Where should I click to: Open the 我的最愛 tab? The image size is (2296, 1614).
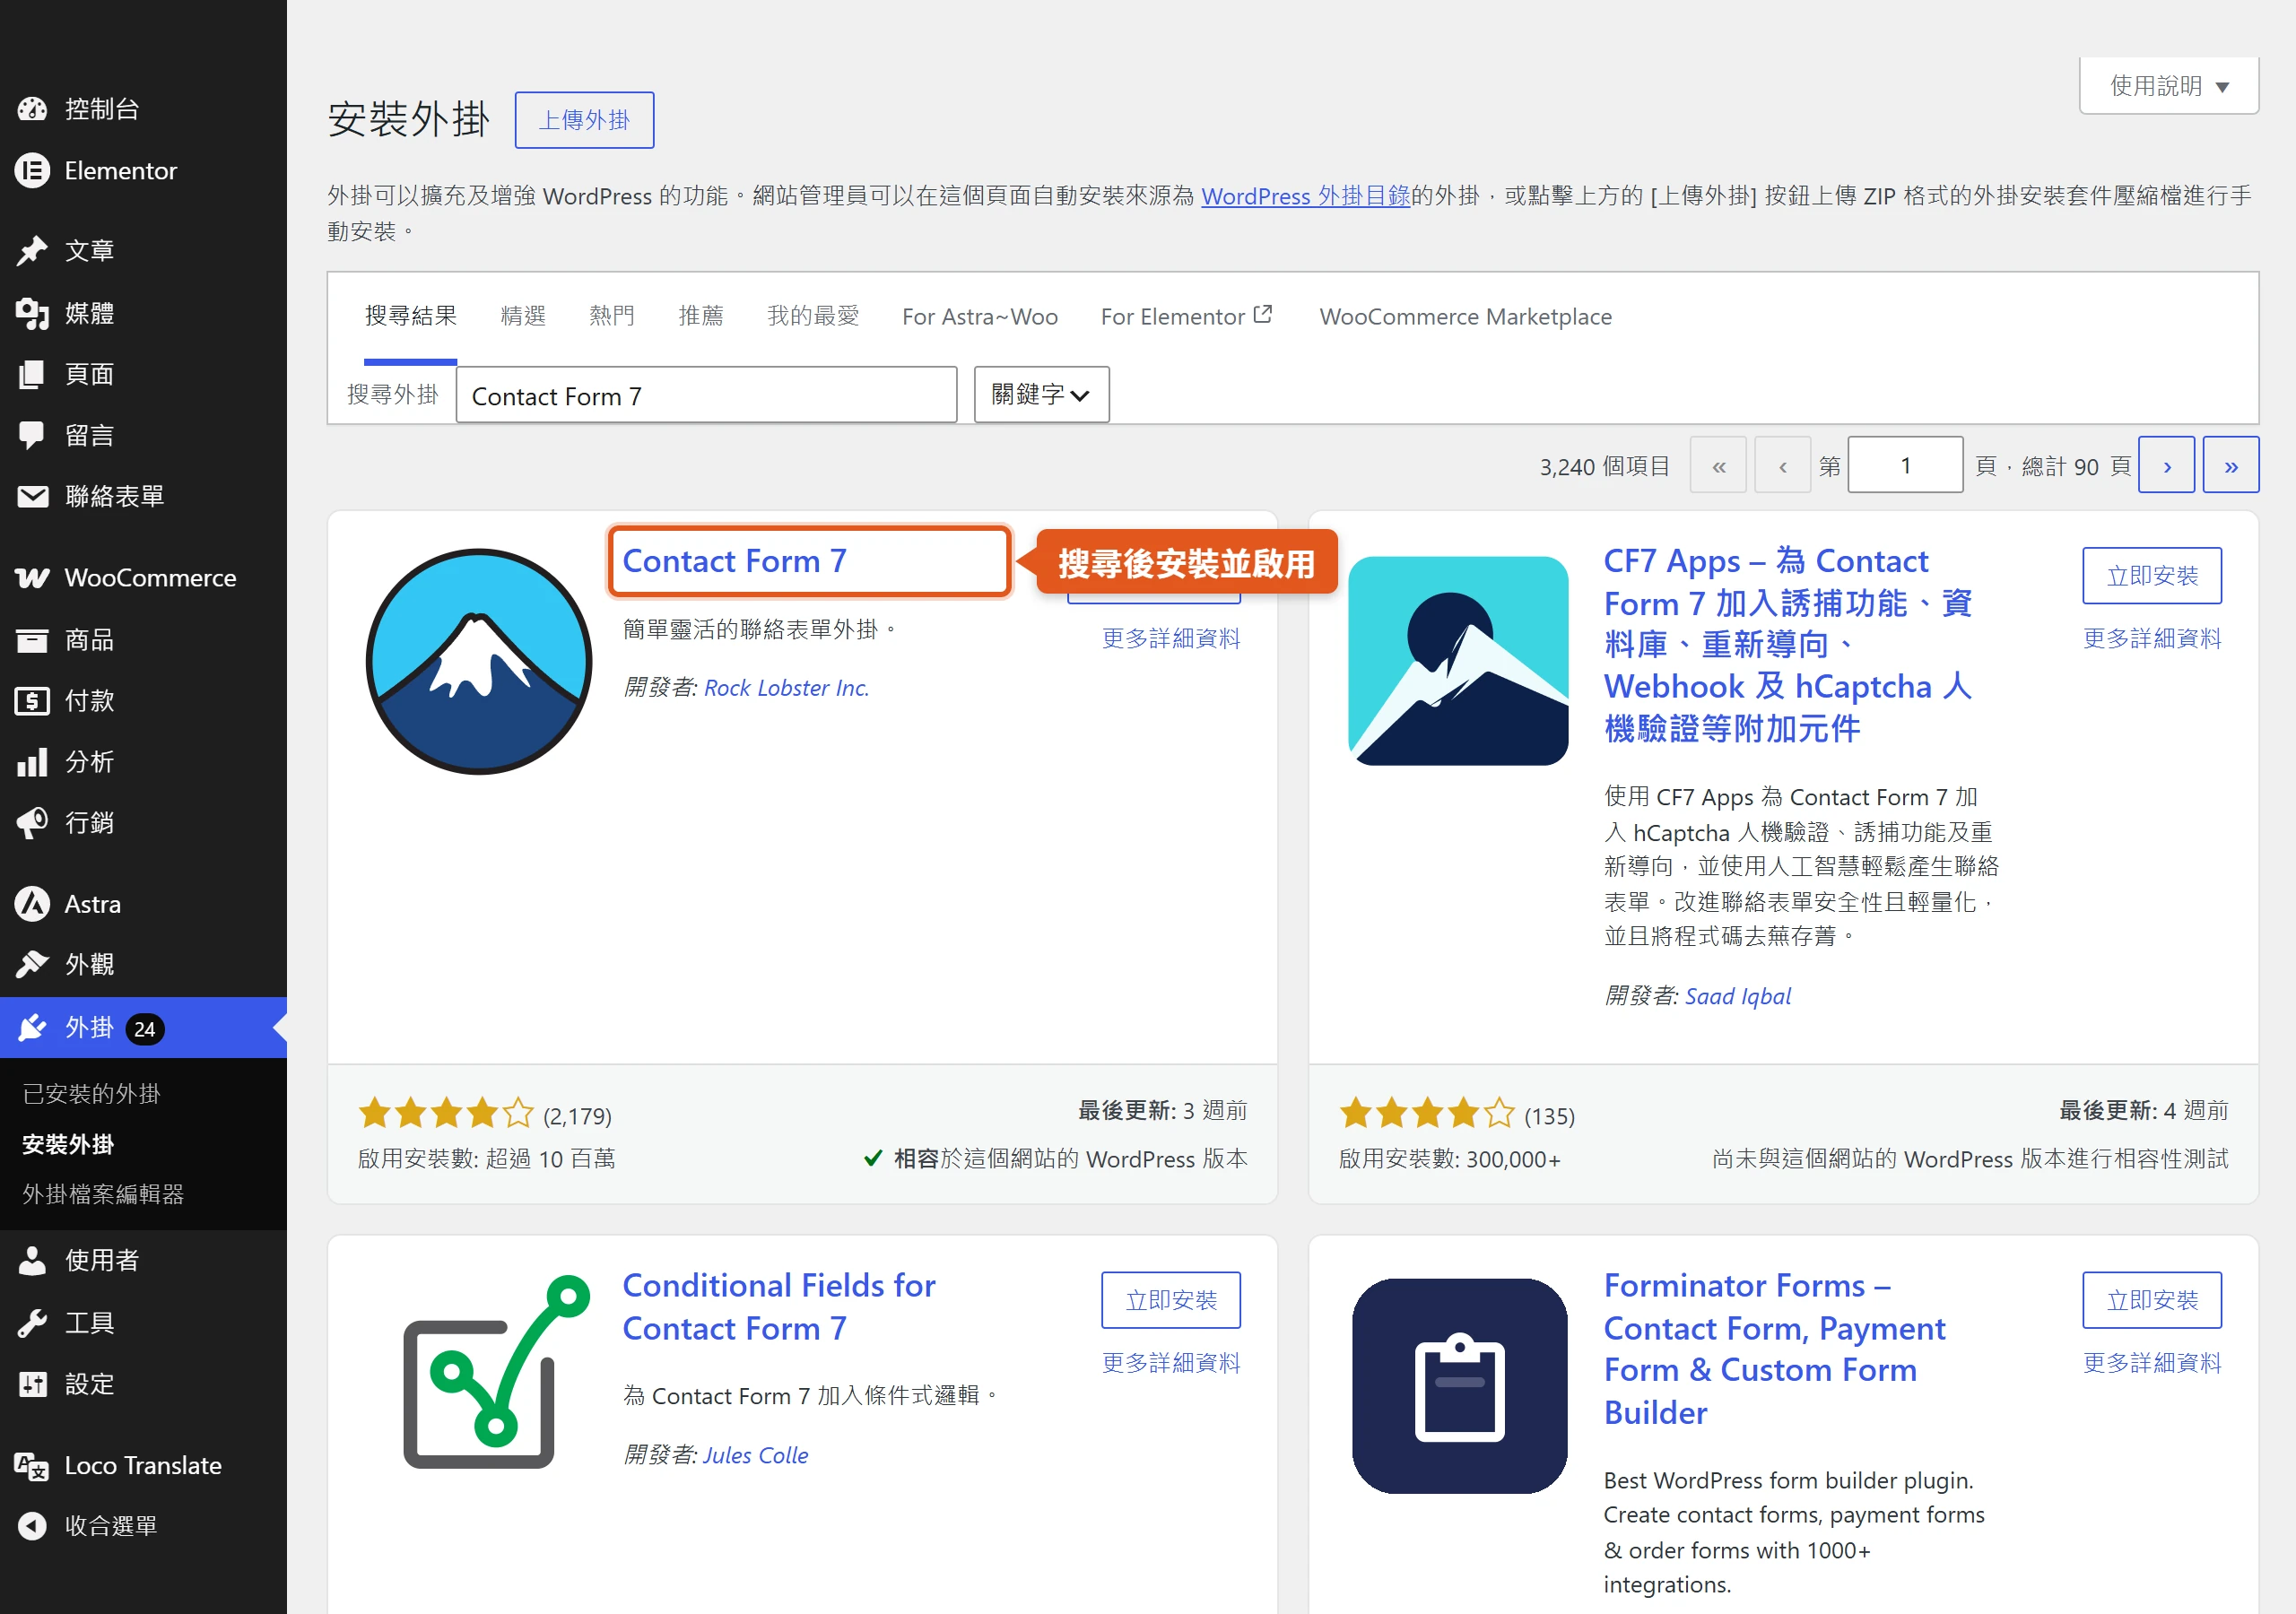pyautogui.click(x=813, y=316)
